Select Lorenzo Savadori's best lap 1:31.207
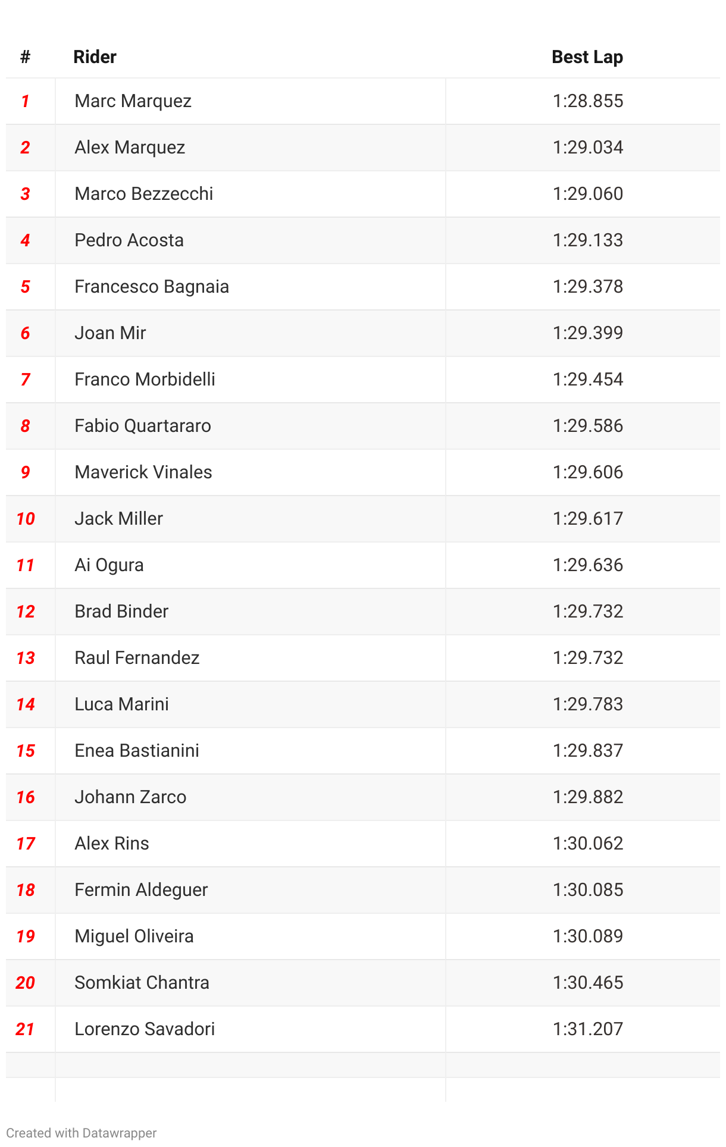Image resolution: width=726 pixels, height=1147 pixels. pos(588,1029)
